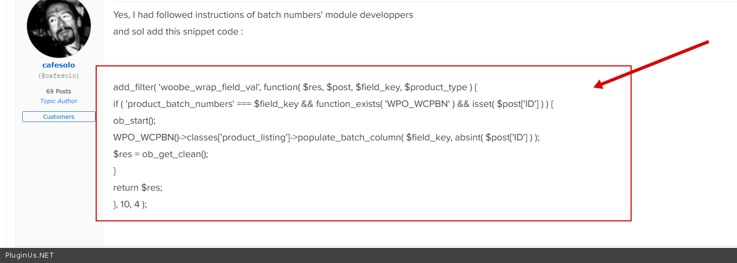Click the "Yes, I had followed instructions" sentence

(x=263, y=15)
